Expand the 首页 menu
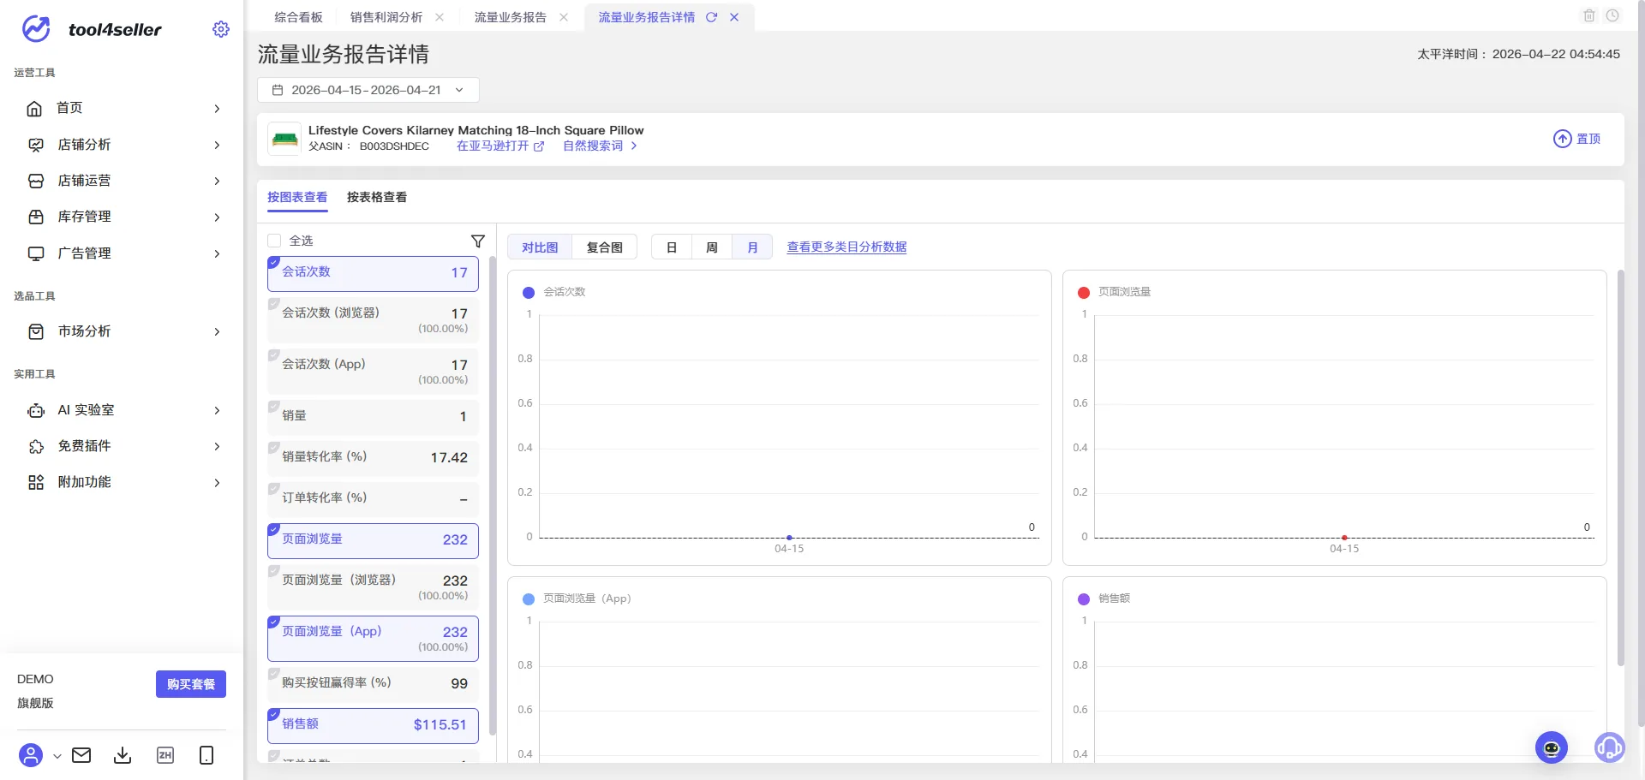 217,109
